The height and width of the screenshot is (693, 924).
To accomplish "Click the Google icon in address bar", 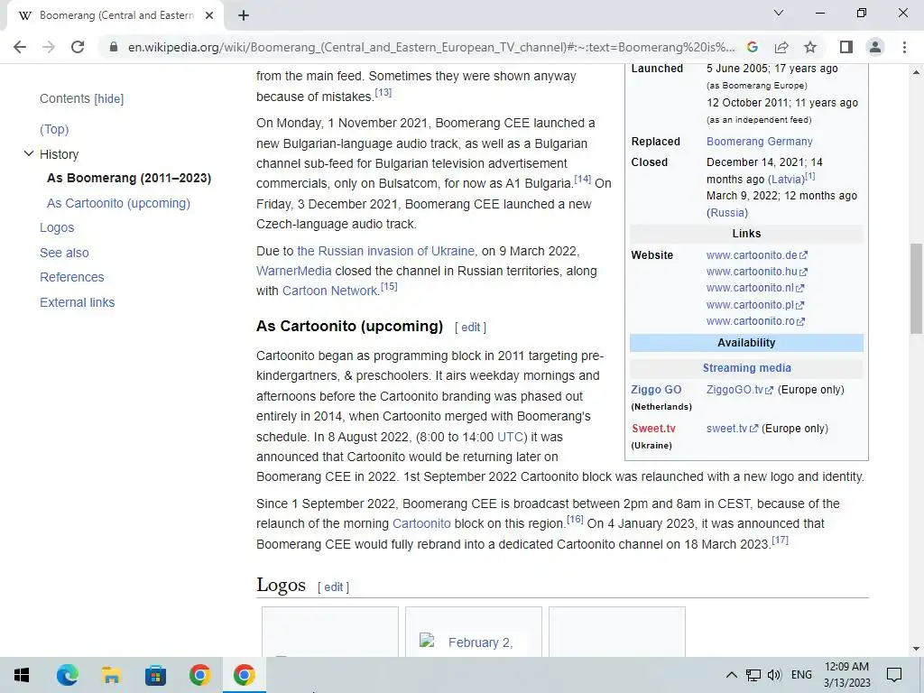I will (x=753, y=47).
